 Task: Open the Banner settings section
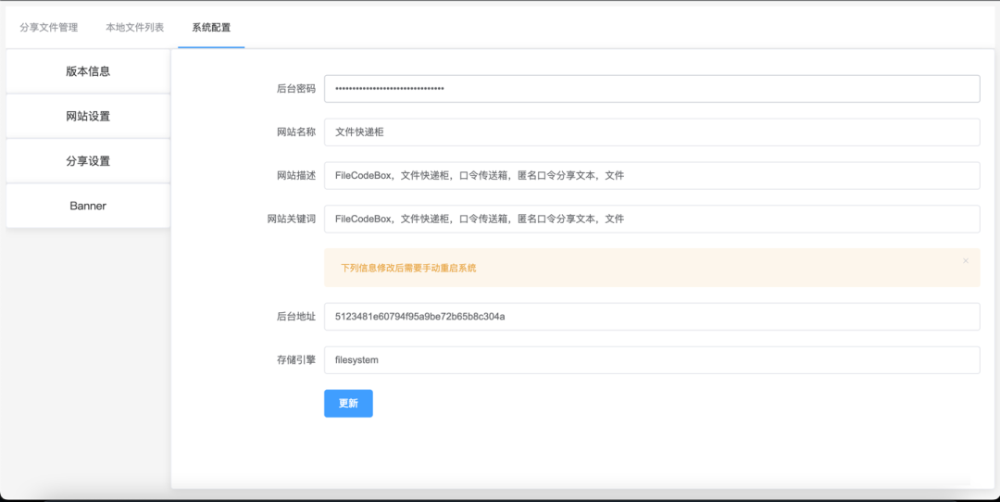88,206
